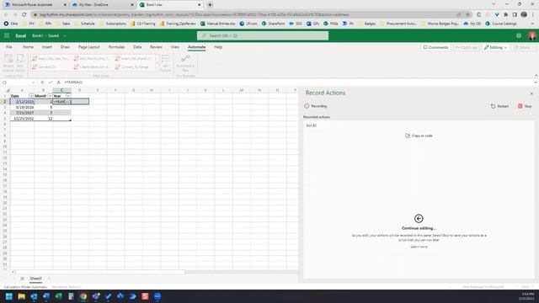Open the Course Catalogs bookmark
Viewport: 539px width, 303px height.
pyautogui.click(x=502, y=24)
